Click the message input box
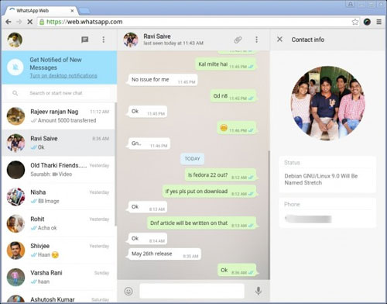The image size is (387, 304). tap(192, 291)
